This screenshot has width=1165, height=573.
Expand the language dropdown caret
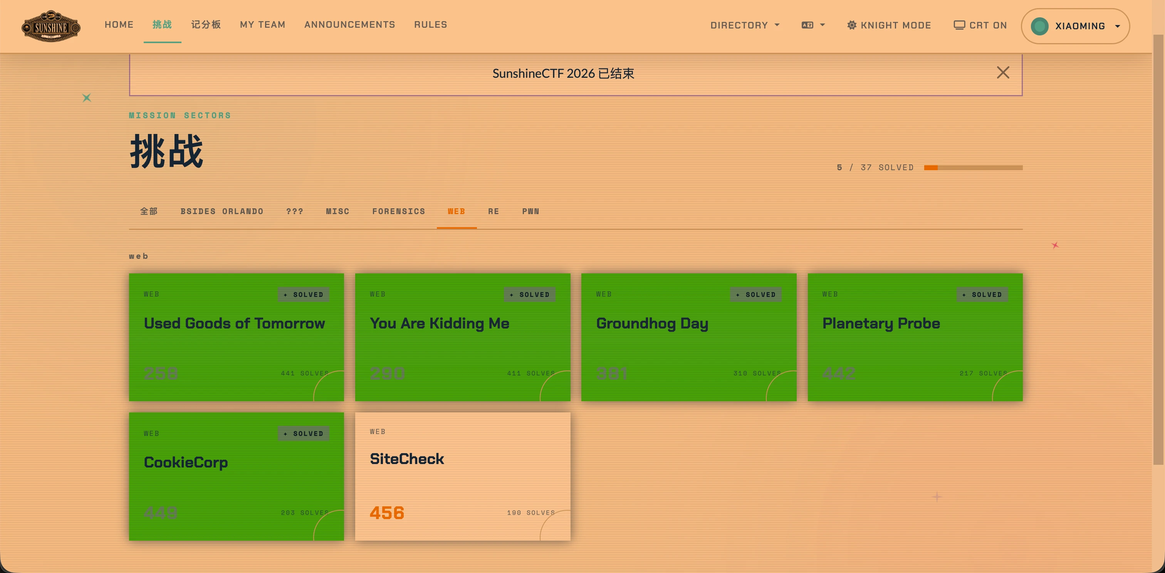click(823, 25)
